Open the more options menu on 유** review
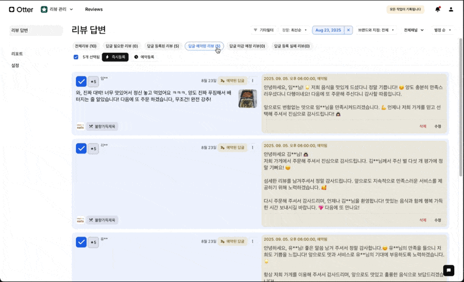 252,241
